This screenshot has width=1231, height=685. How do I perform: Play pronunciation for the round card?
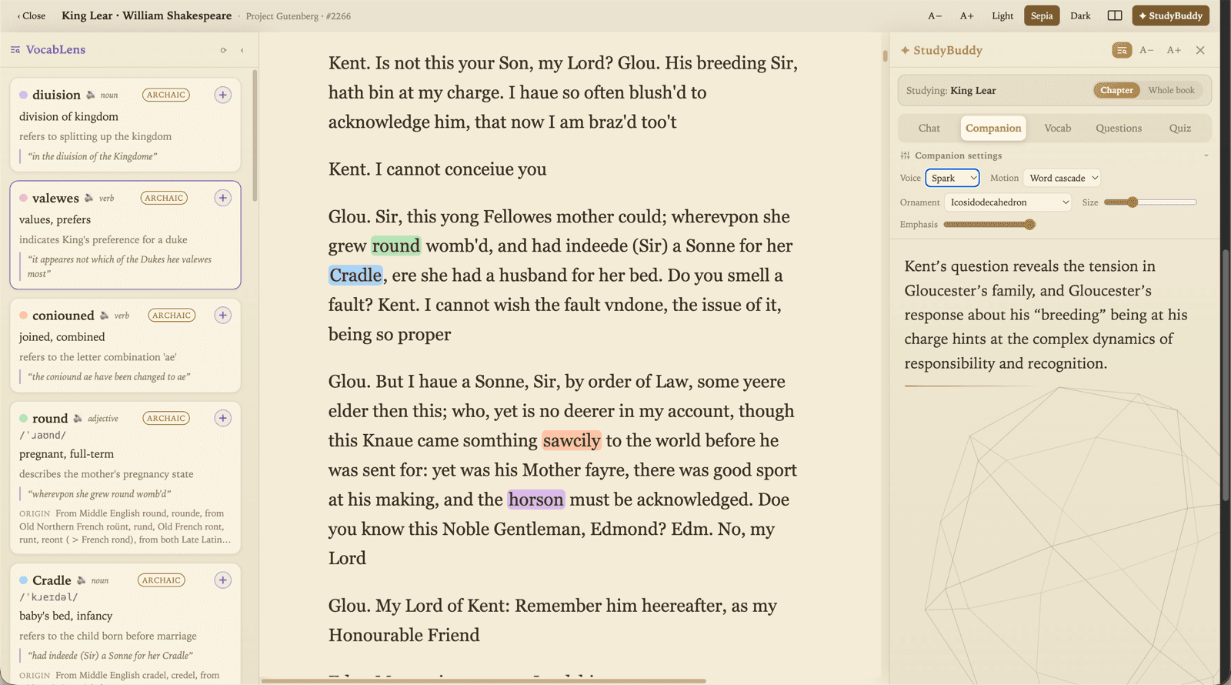pos(78,419)
